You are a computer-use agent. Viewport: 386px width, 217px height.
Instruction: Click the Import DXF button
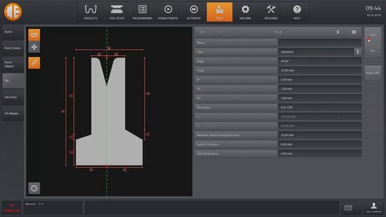click(373, 73)
